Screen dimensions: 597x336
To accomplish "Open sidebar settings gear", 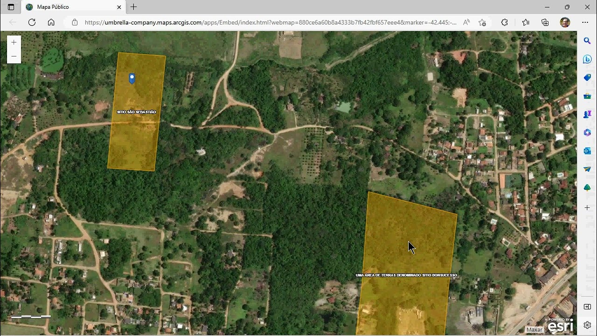I will (587, 325).
